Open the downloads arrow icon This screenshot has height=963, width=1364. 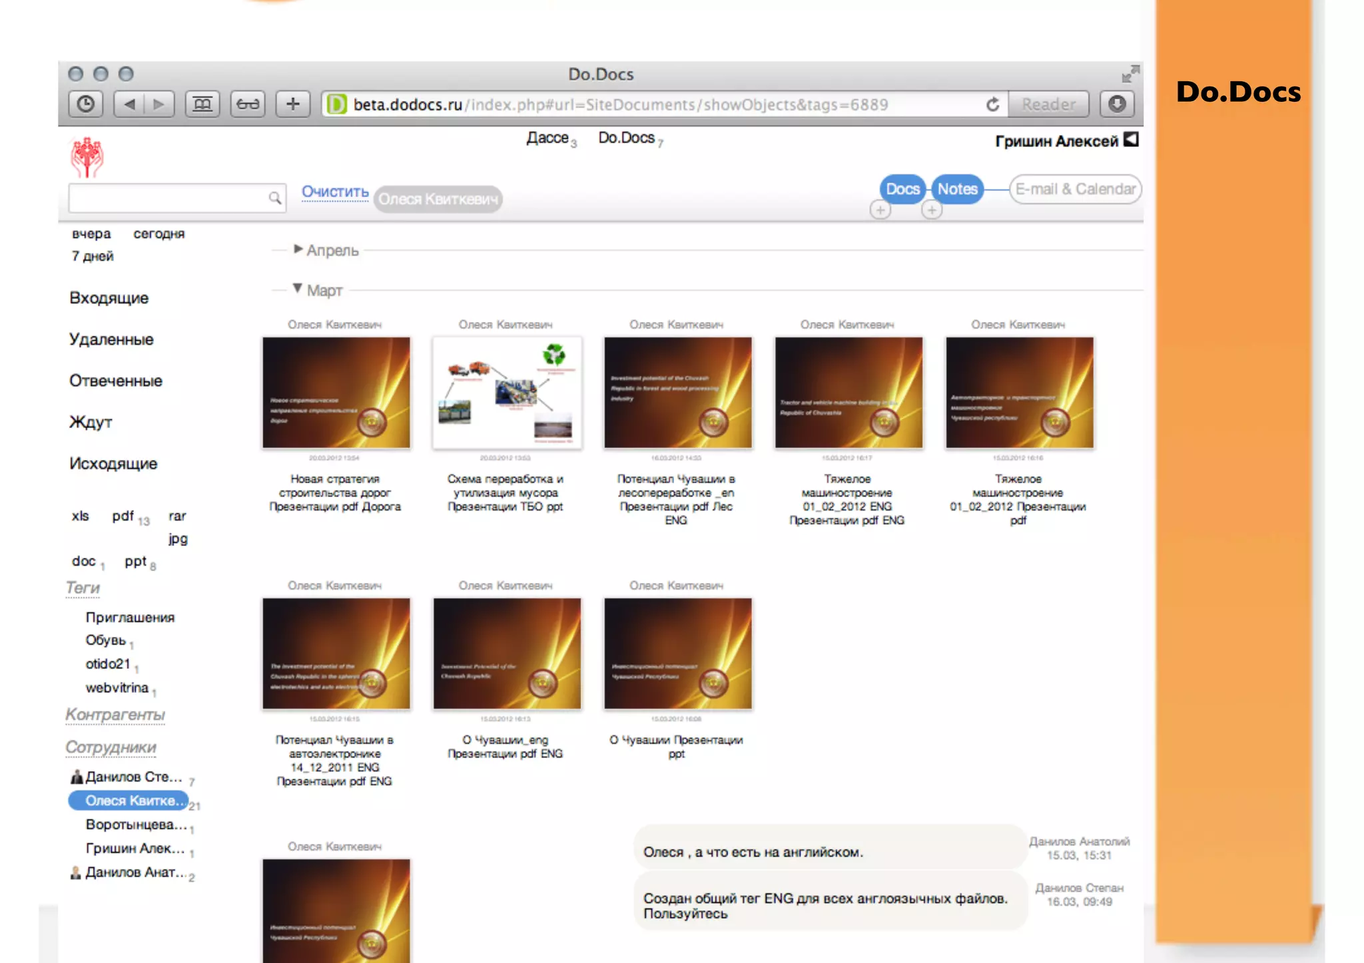[1117, 104]
